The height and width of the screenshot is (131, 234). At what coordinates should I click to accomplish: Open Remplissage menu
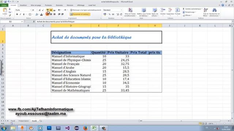click(189, 12)
